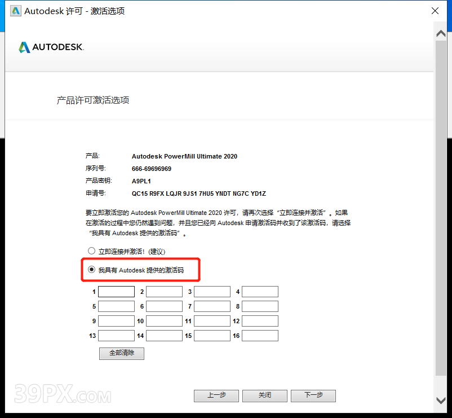Click activation code field 14
Image resolution: width=452 pixels, height=418 pixels.
click(165, 336)
